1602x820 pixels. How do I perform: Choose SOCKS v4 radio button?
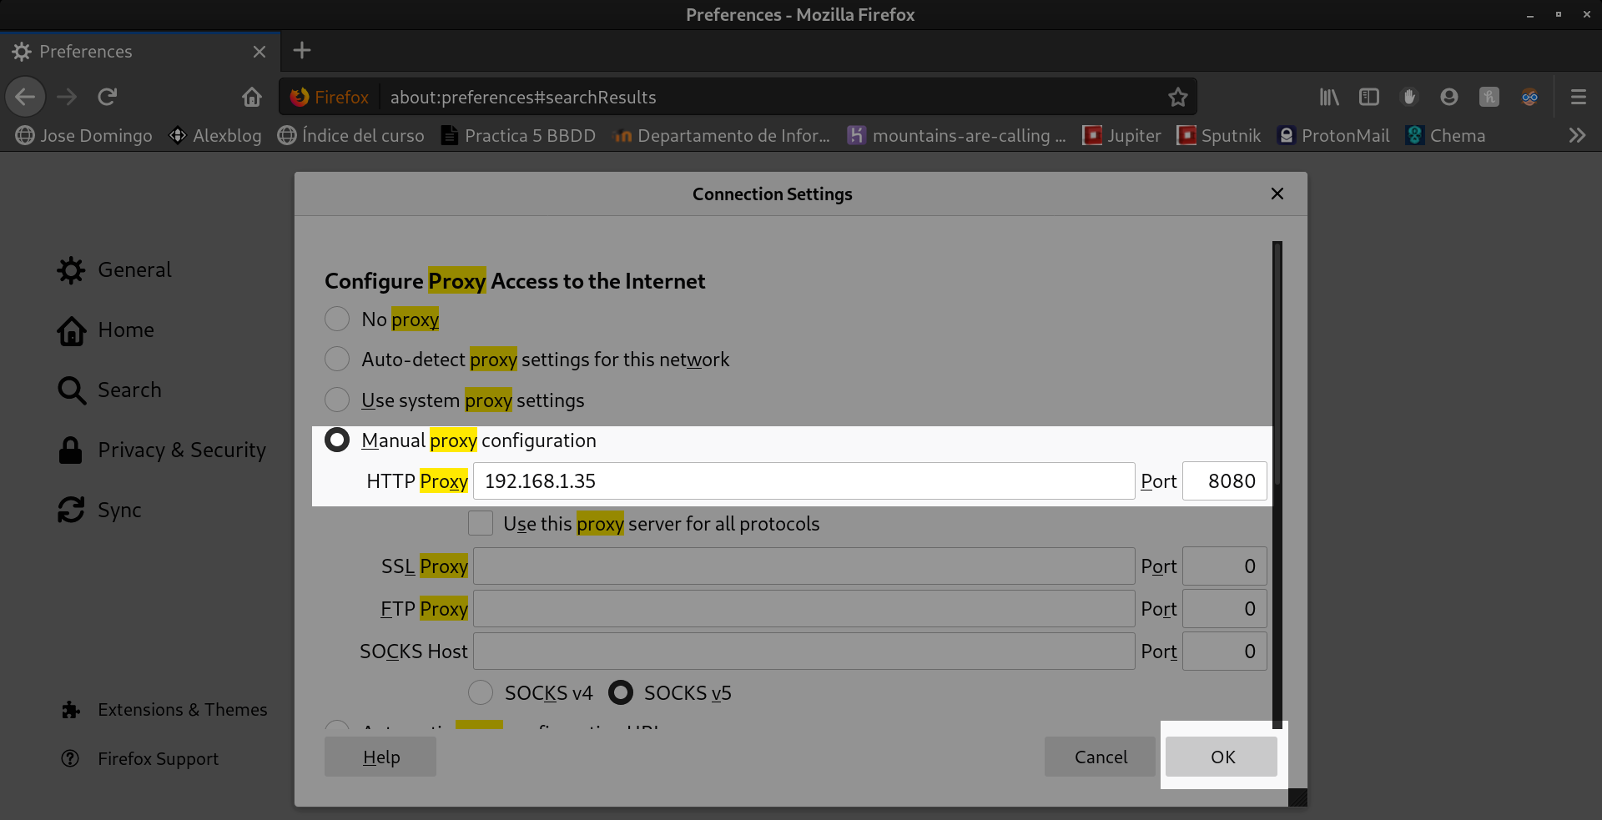[481, 692]
